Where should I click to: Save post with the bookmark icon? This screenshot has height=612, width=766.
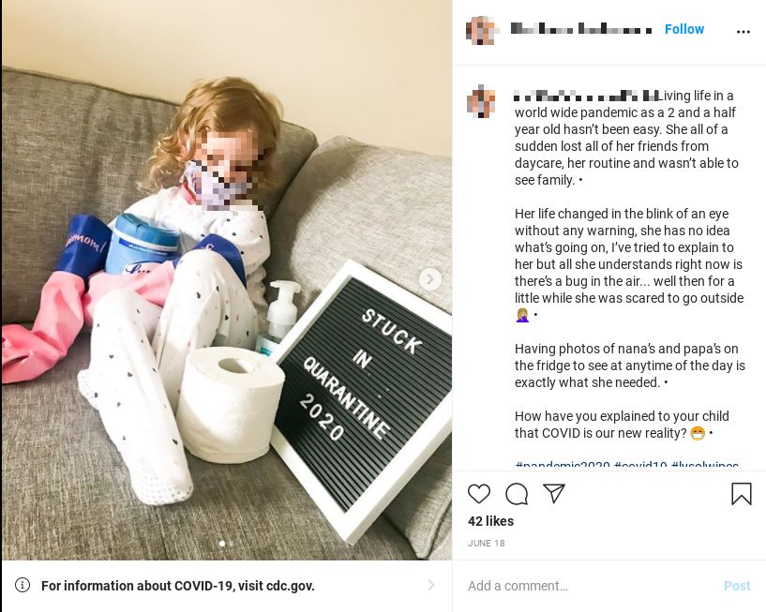(741, 493)
